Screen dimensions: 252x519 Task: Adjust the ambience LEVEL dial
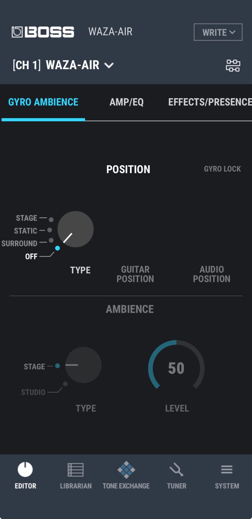[176, 368]
